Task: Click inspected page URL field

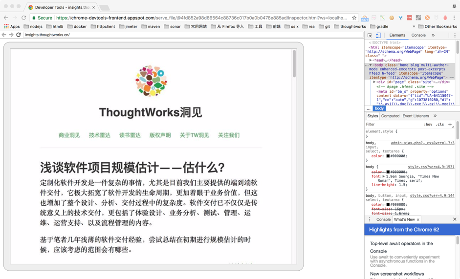Action: (193, 35)
